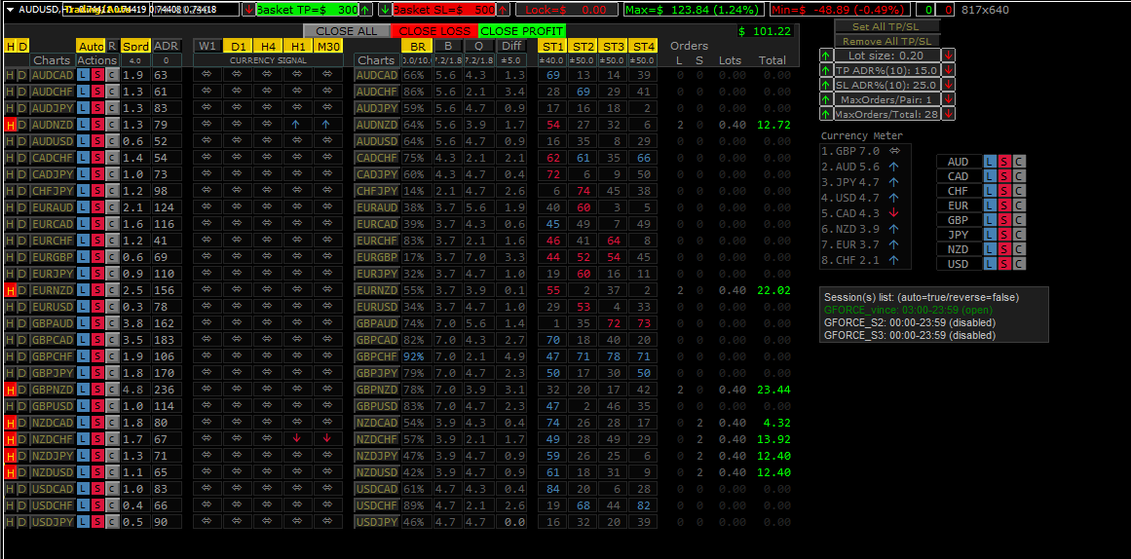Toggle the Auto header button
Image resolution: width=1131 pixels, height=559 pixels.
91,46
